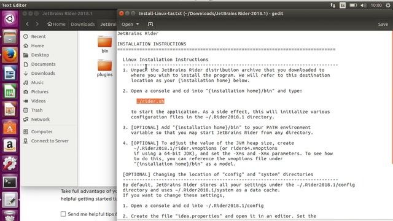The width and height of the screenshot is (393, 221).
Task: Select the bin folder
Action: (x=105, y=44)
